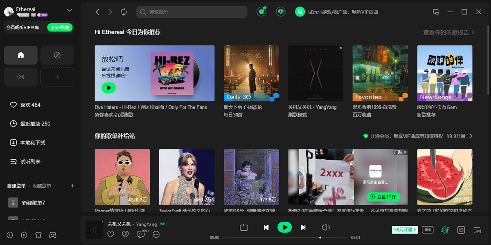The height and width of the screenshot is (245, 491).
Task: Open the skin T-shirt icon
Action: (38, 235)
